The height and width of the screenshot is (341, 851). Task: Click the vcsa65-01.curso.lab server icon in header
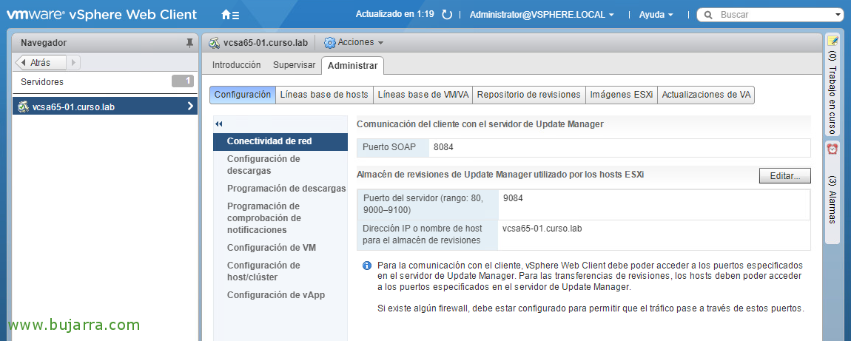point(215,42)
